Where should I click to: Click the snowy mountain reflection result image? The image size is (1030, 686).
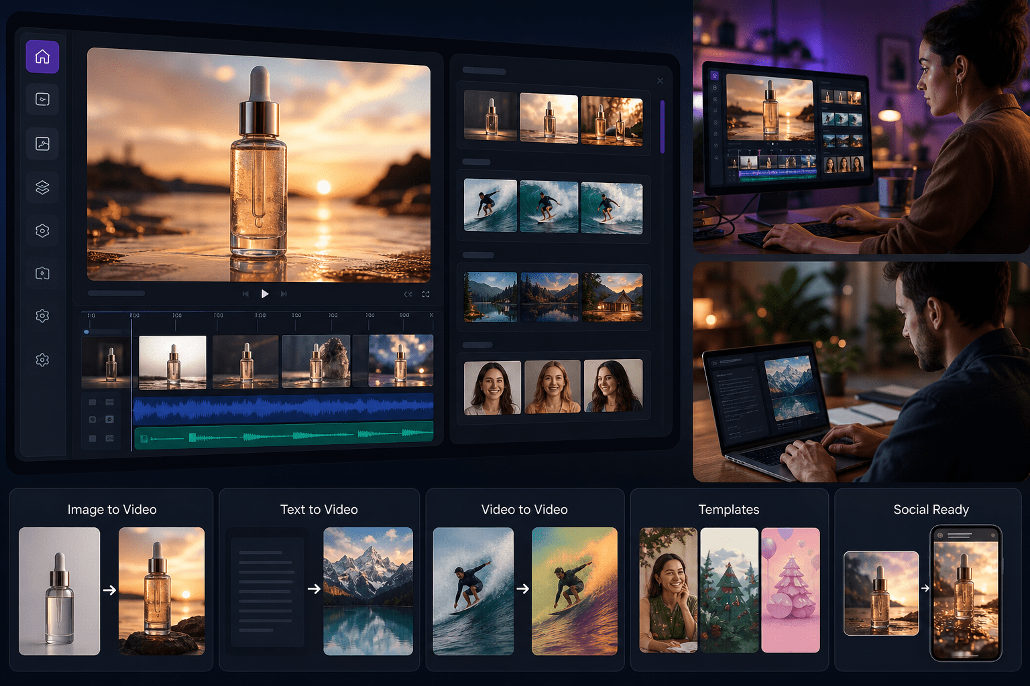[x=368, y=591]
